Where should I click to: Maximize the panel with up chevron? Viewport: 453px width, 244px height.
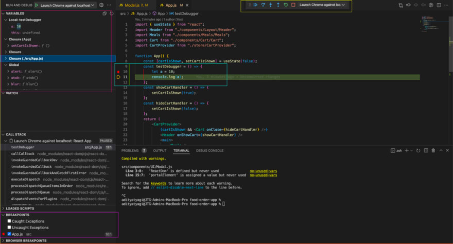pyautogui.click(x=441, y=150)
